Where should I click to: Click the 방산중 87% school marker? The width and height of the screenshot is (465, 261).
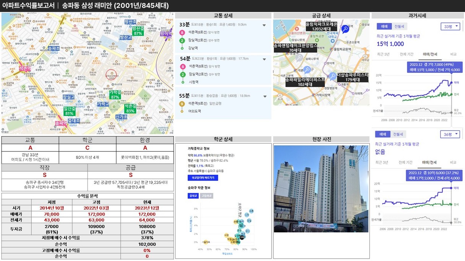pyautogui.click(x=138, y=31)
